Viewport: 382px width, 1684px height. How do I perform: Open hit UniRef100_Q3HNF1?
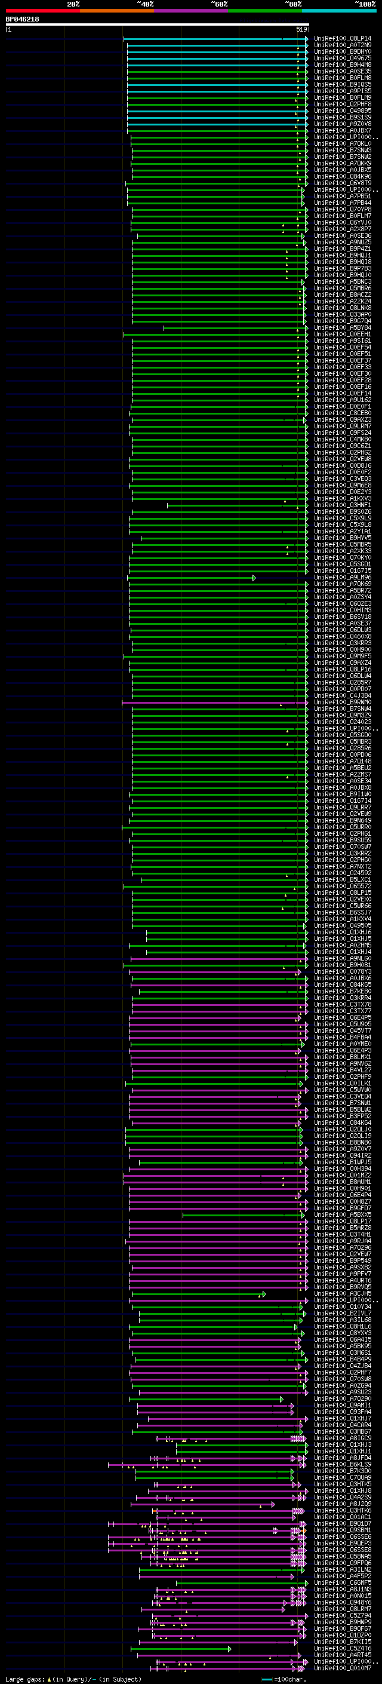point(343,505)
